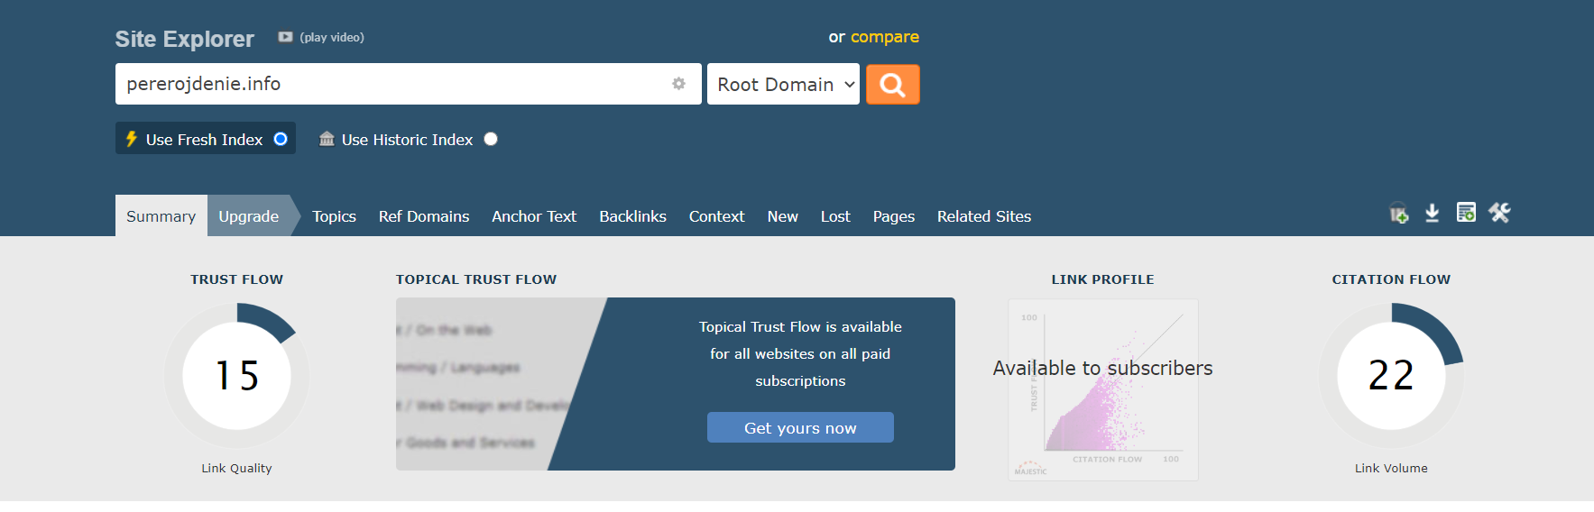Click the pererojdenie.info search field
This screenshot has width=1594, height=512.
coord(408,84)
